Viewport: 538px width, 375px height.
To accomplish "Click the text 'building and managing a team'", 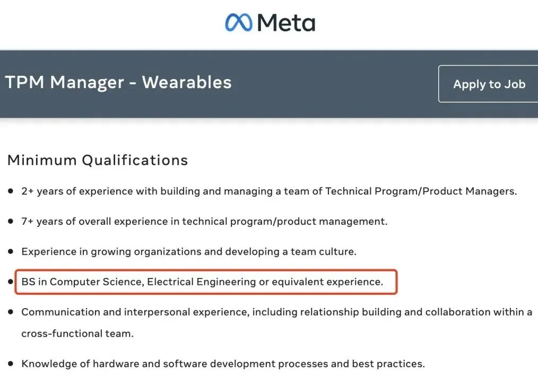I will 221,191.
